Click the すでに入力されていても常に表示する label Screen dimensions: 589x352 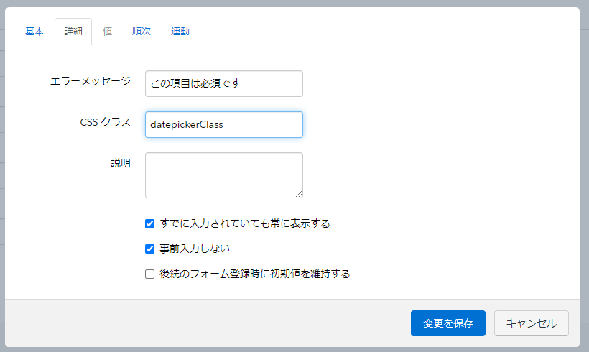coord(245,223)
